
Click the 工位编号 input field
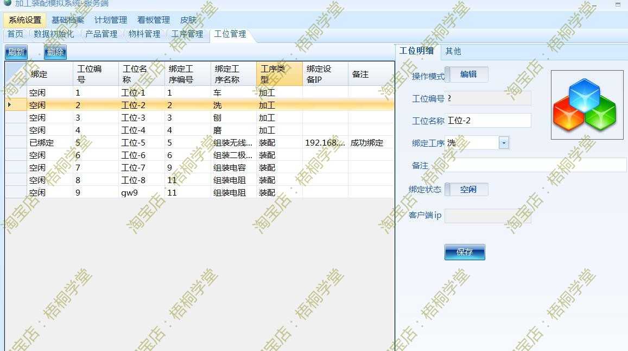coord(488,98)
